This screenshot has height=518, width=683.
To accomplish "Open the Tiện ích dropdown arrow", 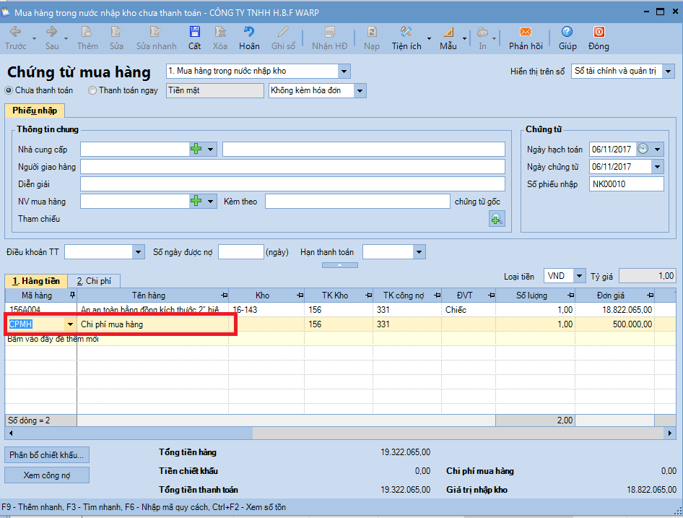I will click(429, 38).
